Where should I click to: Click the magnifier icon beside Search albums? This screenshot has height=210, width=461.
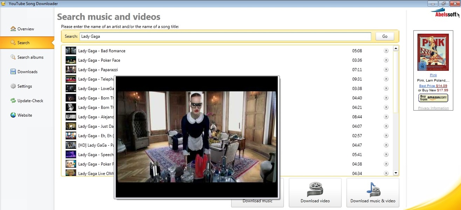click(13, 57)
